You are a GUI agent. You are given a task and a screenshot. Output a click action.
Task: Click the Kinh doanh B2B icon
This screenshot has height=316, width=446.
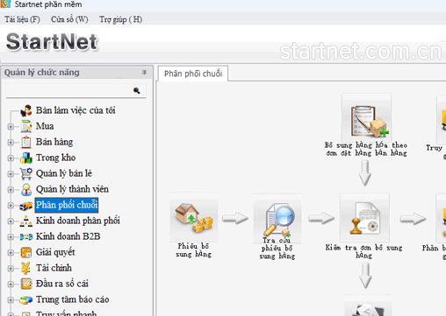[26, 236]
